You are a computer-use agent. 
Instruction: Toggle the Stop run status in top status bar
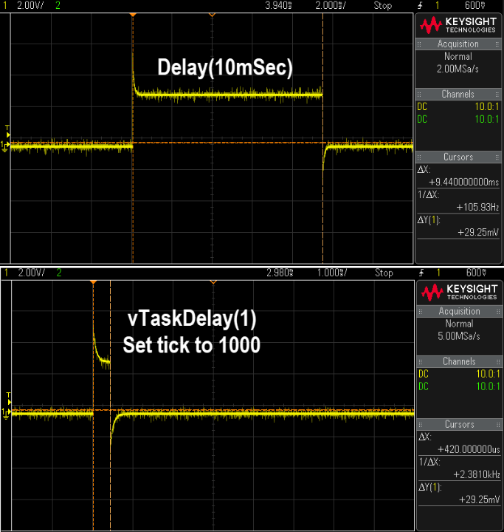coord(383,6)
